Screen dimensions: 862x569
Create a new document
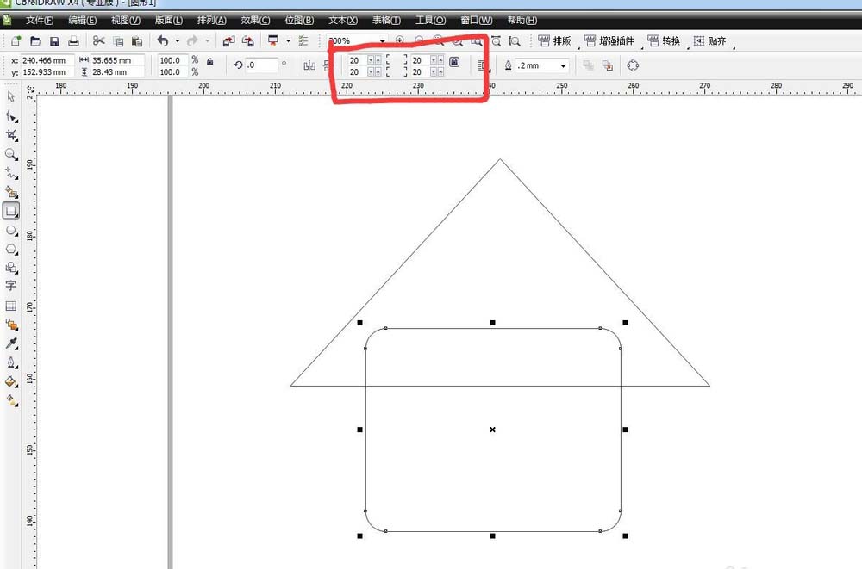point(16,40)
